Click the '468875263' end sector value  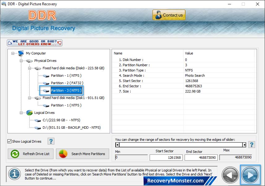[193, 86]
